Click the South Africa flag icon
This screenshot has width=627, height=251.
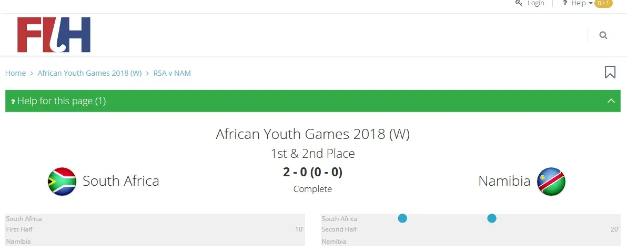click(62, 182)
